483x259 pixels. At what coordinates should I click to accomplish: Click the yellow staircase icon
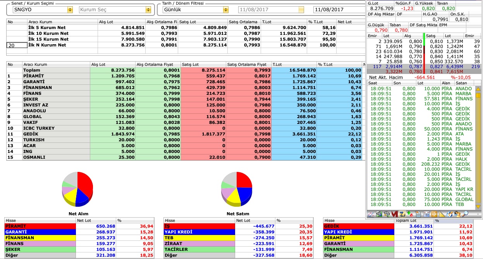442,214
